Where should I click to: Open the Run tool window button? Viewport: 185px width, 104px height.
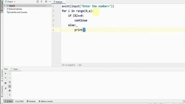pos(8,101)
